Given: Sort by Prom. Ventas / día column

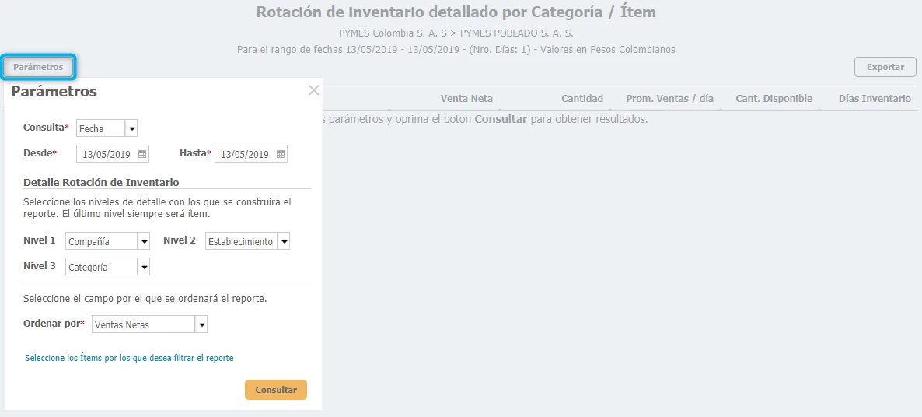Looking at the screenshot, I should (x=669, y=99).
